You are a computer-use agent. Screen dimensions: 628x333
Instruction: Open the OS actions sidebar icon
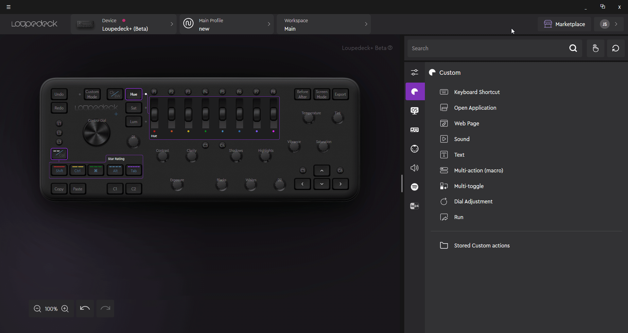[x=414, y=111]
